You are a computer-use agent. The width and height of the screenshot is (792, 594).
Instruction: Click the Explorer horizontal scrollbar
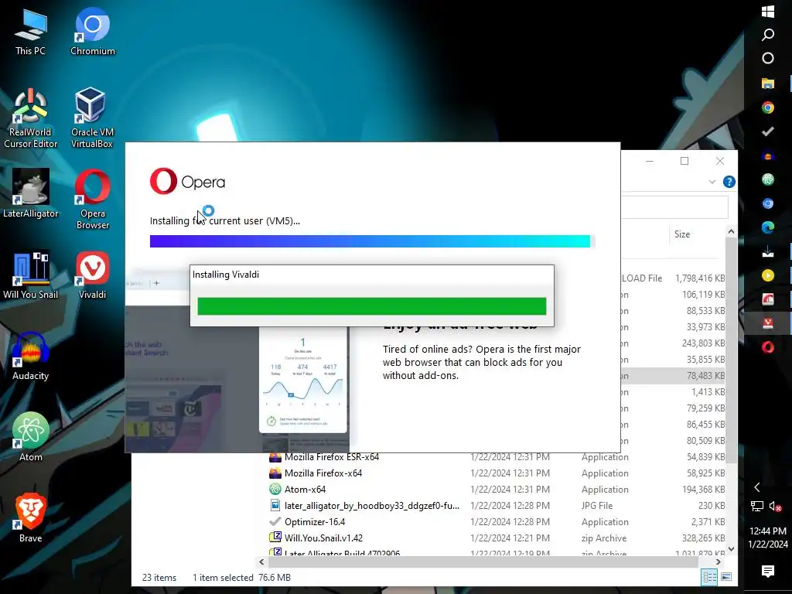[483, 562]
